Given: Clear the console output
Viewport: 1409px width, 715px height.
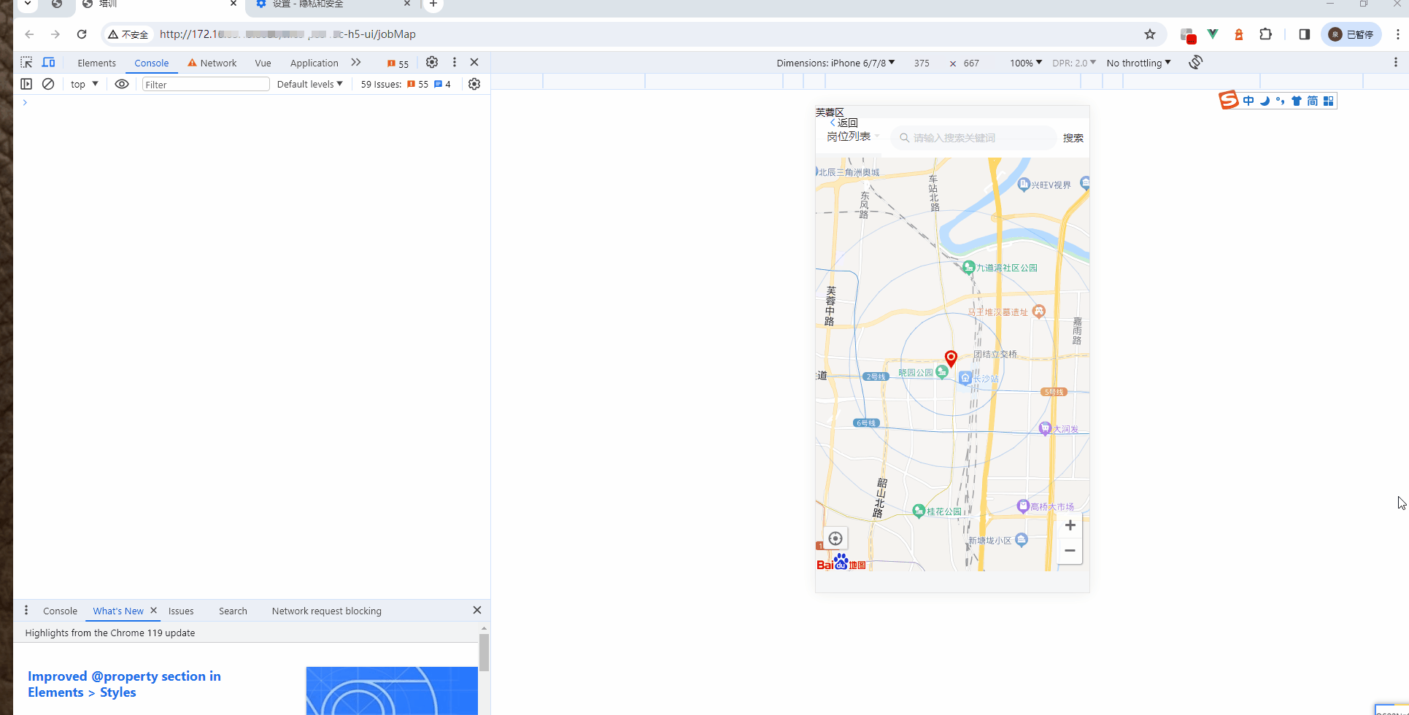Looking at the screenshot, I should coord(48,84).
